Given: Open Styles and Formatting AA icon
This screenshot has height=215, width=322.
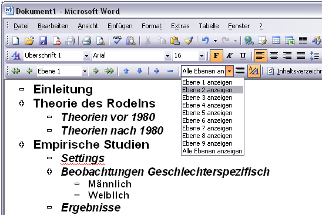Looking at the screenshot, I should point(16,55).
